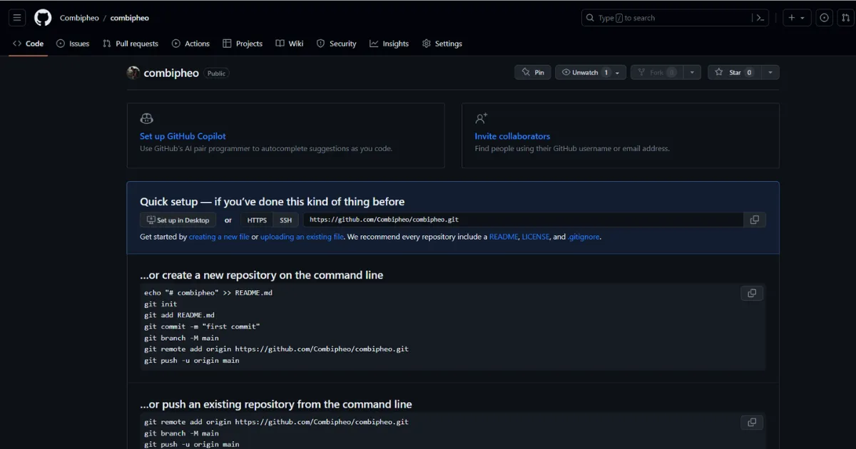Open the create new plus dropdown
Screen dimensions: 856x449
coord(797,17)
